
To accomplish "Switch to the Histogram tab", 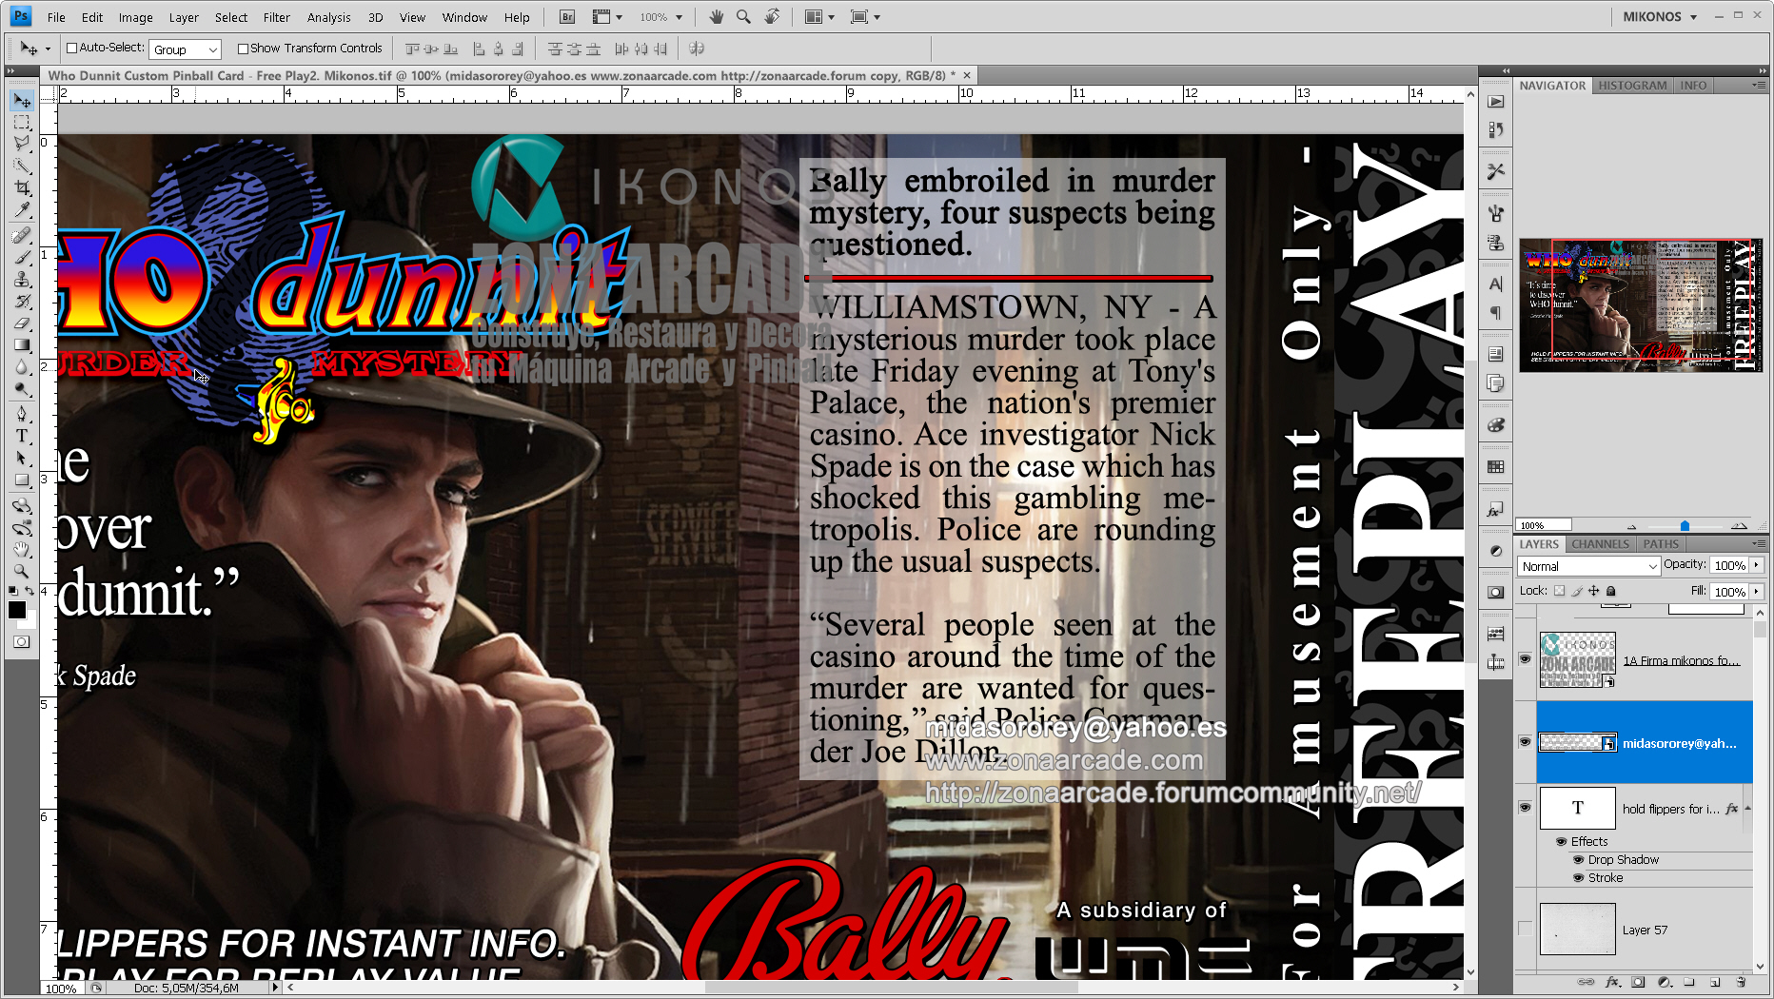I will point(1632,86).
